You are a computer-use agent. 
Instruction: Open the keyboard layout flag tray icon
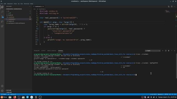[148, 97]
